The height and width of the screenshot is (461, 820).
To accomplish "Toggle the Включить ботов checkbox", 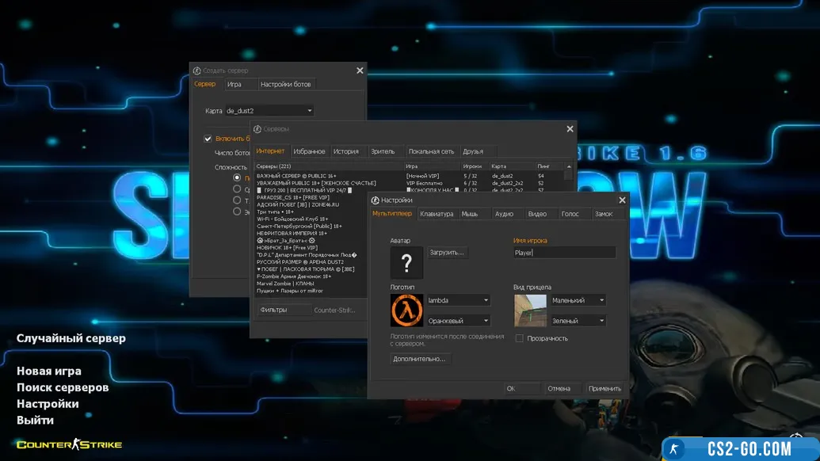I will point(208,139).
